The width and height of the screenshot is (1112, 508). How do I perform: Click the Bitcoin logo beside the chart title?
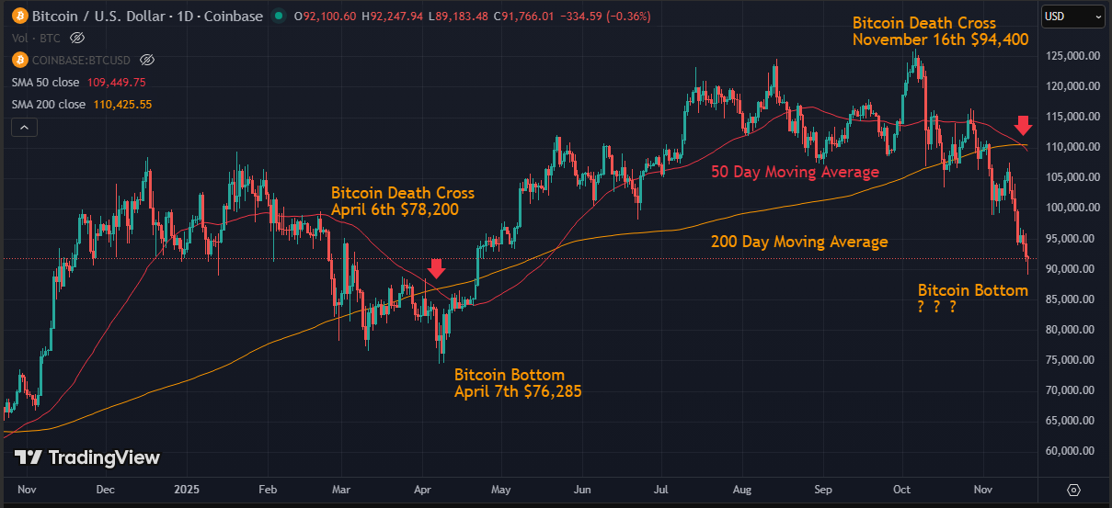coord(19,16)
